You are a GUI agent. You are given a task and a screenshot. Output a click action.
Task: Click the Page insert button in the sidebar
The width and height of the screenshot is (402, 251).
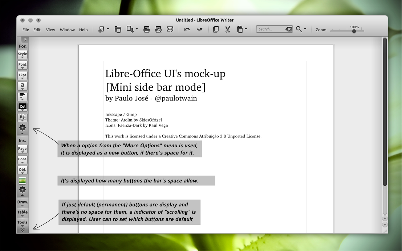pyautogui.click(x=22, y=149)
